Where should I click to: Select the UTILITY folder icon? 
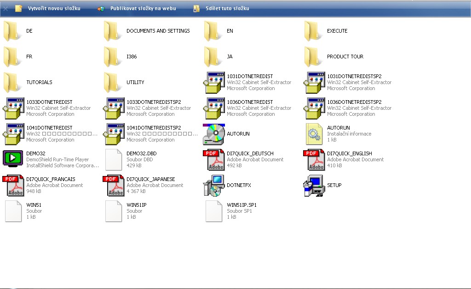pos(113,83)
